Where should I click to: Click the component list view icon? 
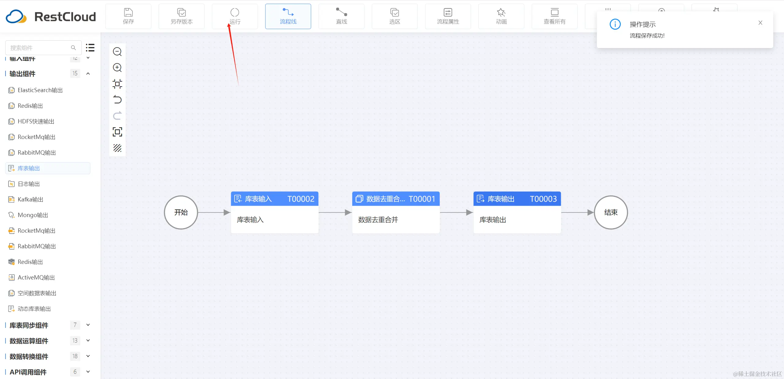pos(90,47)
